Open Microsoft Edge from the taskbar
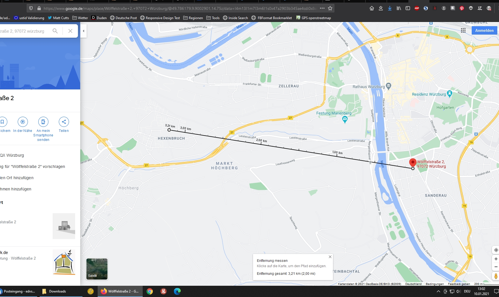Image resolution: width=499 pixels, height=297 pixels. (177, 291)
